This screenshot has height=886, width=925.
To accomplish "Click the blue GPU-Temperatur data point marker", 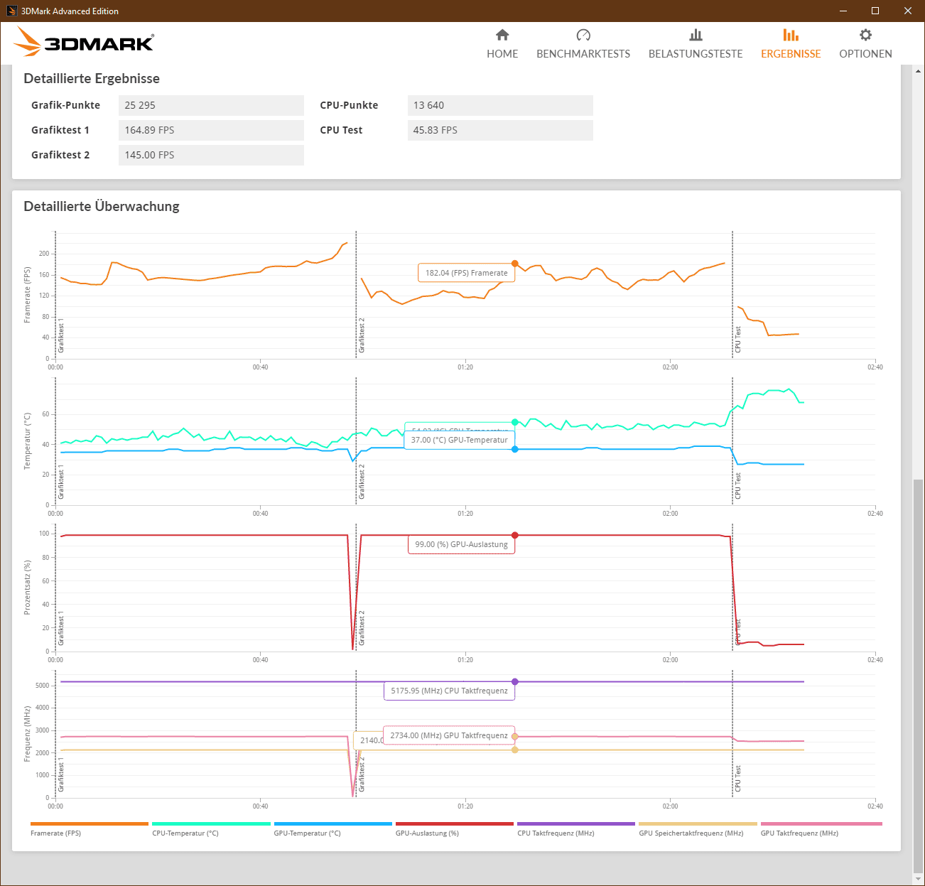I will point(515,449).
